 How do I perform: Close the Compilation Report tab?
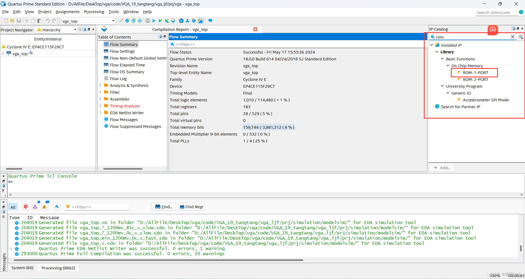click(255, 29)
